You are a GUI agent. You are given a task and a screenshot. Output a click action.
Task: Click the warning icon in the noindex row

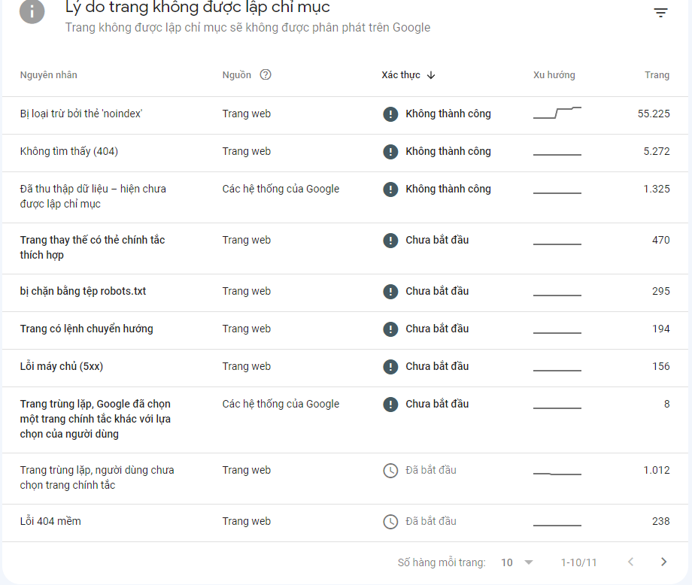(390, 114)
